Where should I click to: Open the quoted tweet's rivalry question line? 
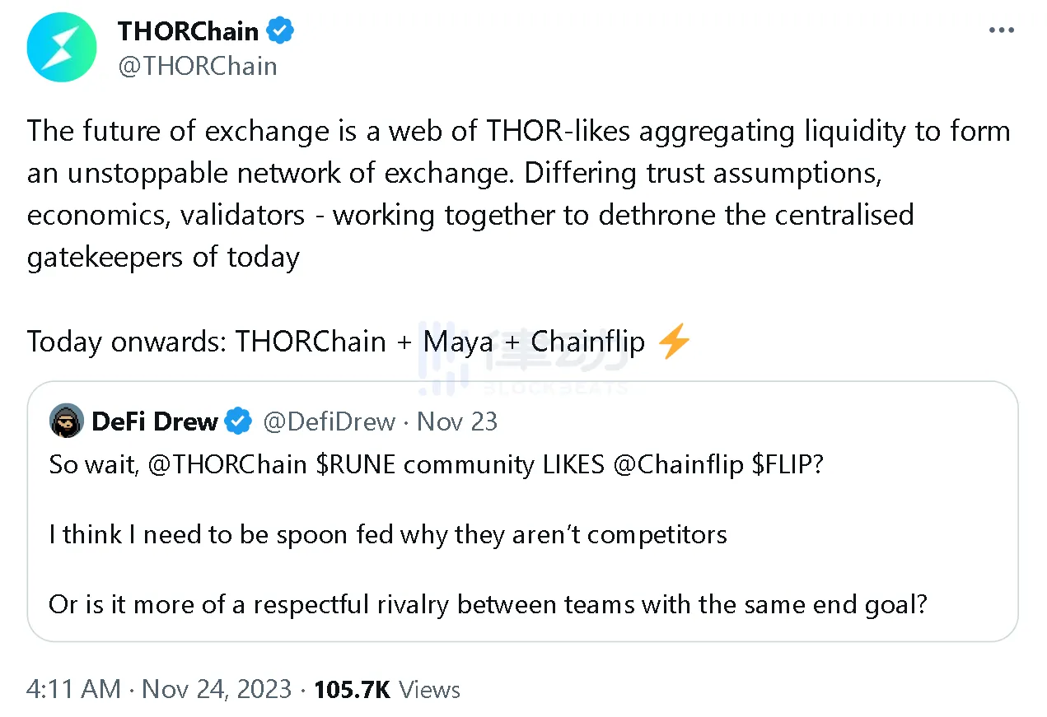[488, 605]
